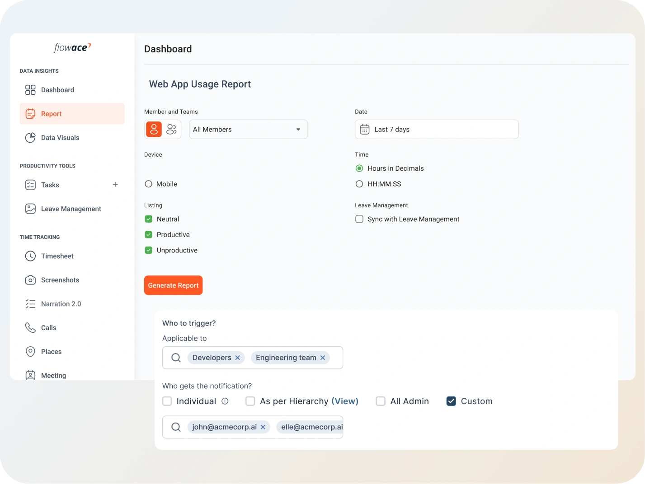645x484 pixels.
Task: Click the calendar icon in Date field
Action: [364, 130]
